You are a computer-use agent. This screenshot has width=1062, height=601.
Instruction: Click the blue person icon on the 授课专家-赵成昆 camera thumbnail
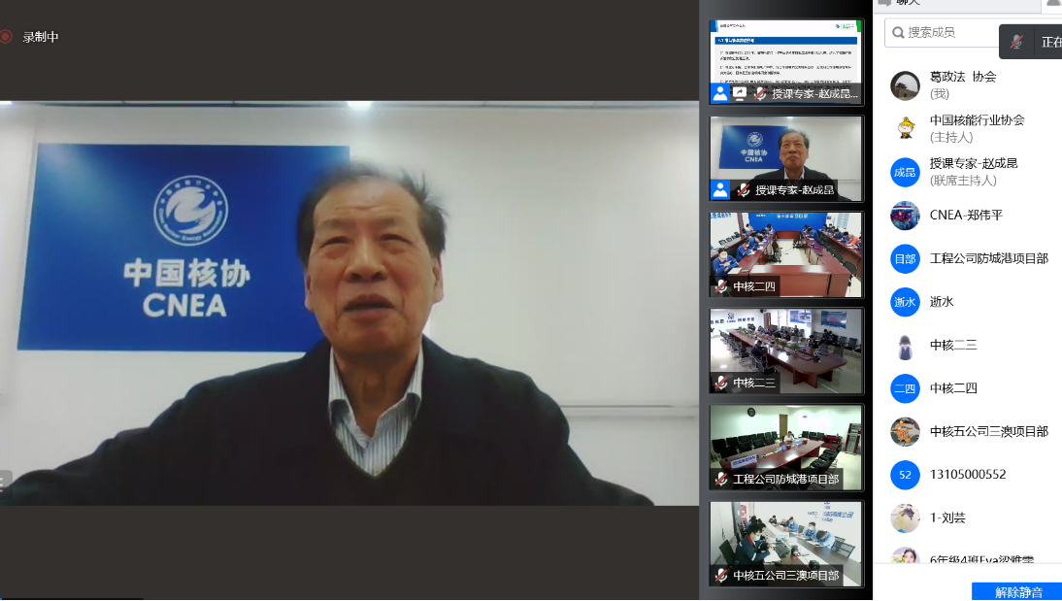click(x=719, y=189)
